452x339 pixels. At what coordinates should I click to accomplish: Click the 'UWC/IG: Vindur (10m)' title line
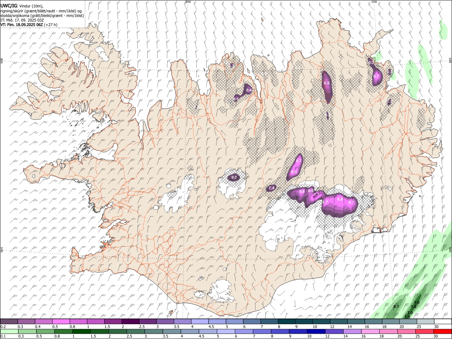(22, 6)
